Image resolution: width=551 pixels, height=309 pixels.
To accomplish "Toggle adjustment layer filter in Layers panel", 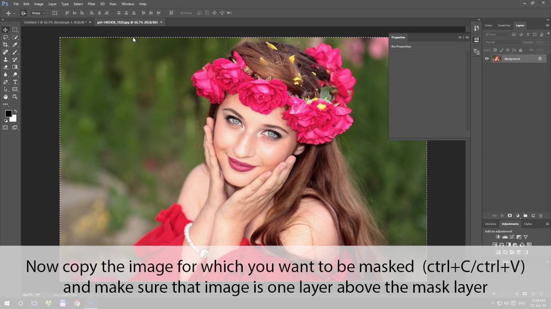I will [x=521, y=34].
